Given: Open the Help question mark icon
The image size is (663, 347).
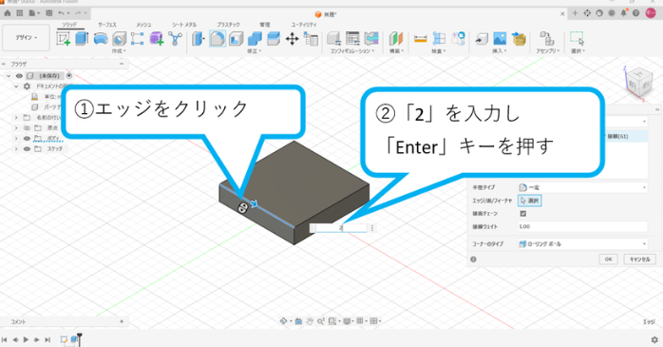Looking at the screenshot, I should (636, 13).
